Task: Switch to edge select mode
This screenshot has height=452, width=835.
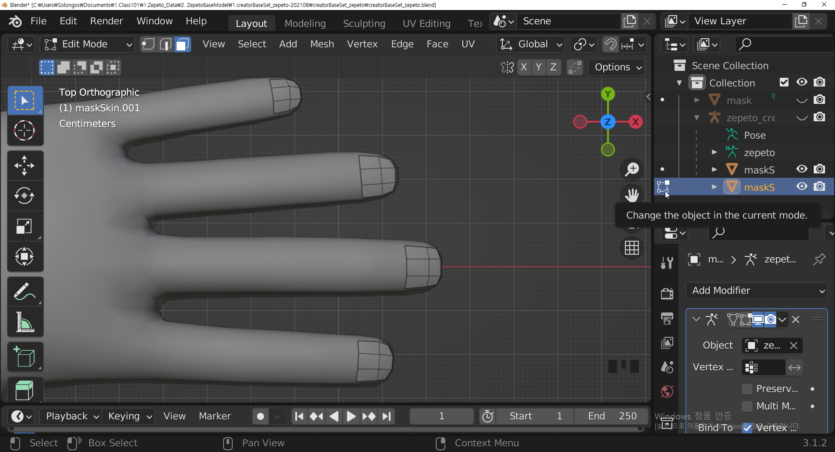Action: tap(165, 44)
